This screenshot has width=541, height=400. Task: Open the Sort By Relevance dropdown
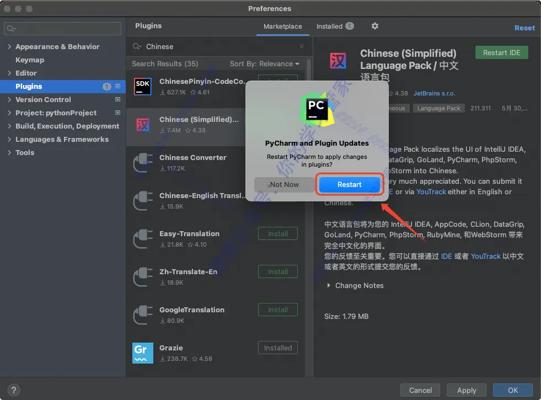point(265,64)
